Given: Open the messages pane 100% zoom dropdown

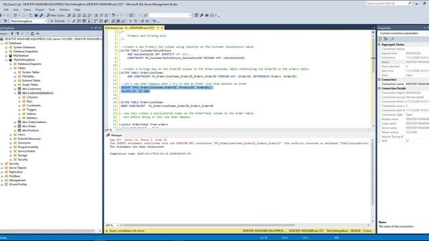Looking at the screenshot, I should (117, 226).
